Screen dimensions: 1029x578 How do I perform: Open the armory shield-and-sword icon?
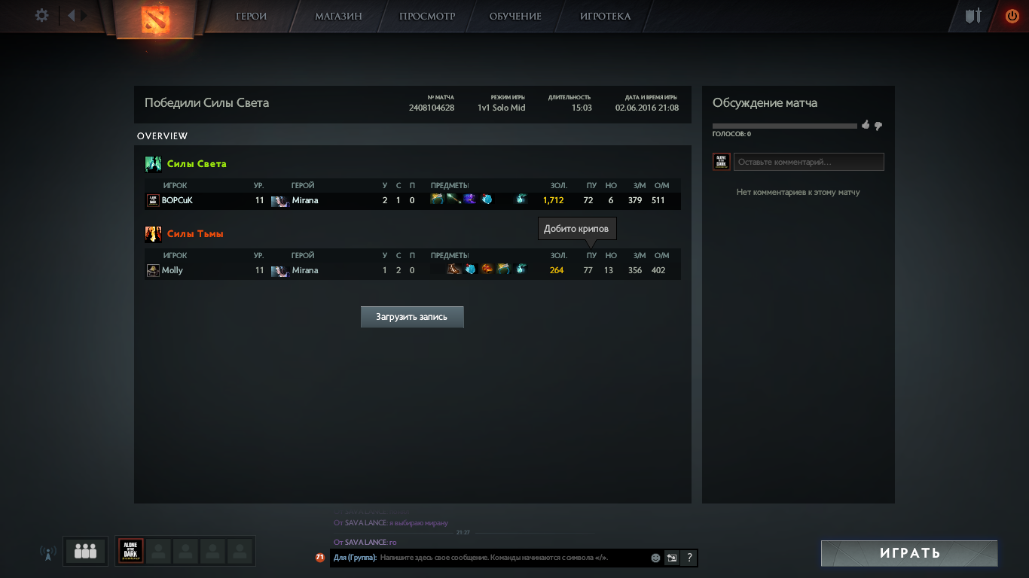[x=973, y=16]
